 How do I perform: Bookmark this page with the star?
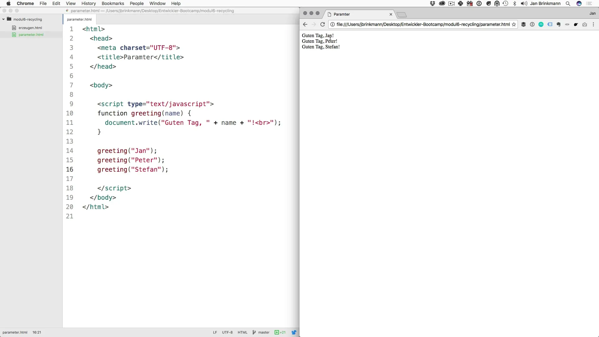(x=514, y=24)
